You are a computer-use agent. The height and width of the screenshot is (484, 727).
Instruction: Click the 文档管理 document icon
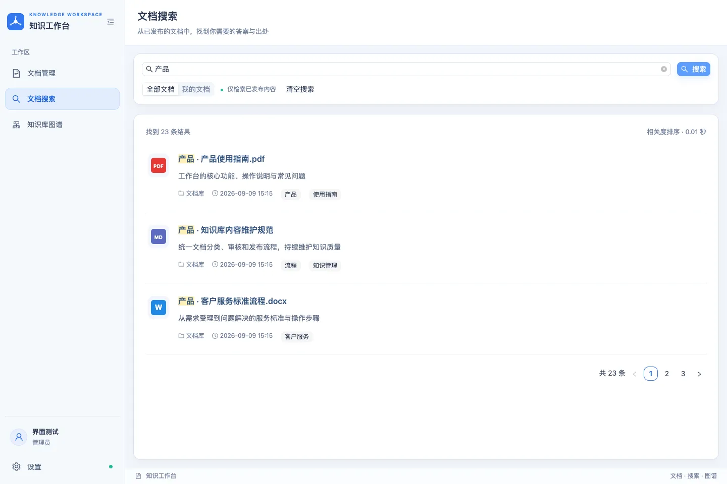click(16, 73)
